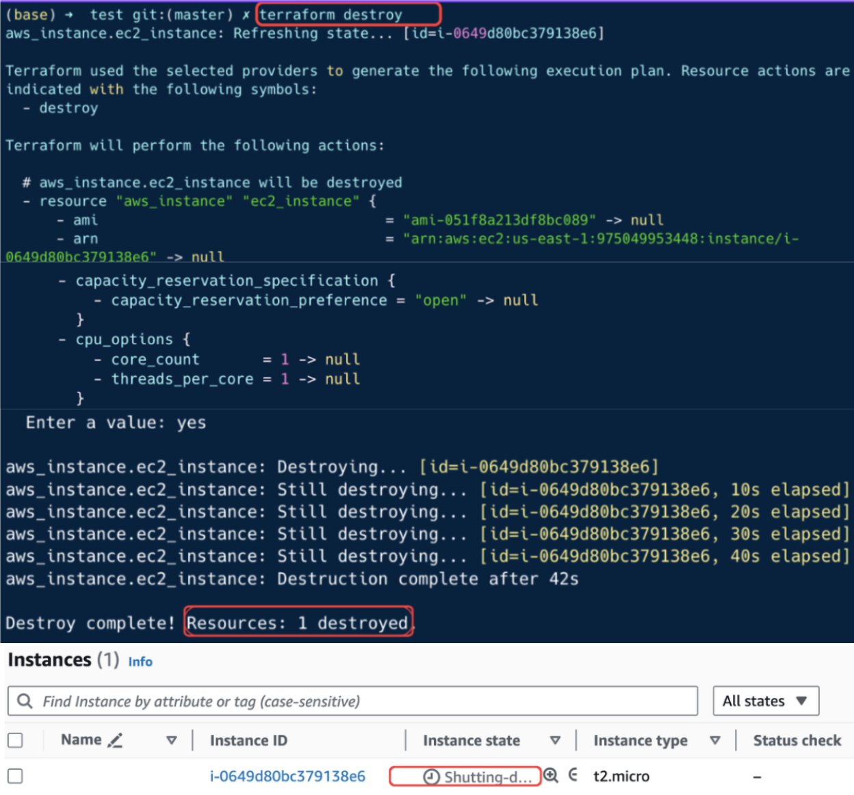
Task: Click the Status check column header
Action: [797, 740]
